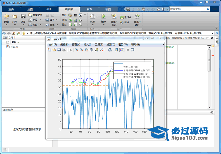
Task: Click Run and Advance (运行并前进) icon
Action: pos(114,16)
